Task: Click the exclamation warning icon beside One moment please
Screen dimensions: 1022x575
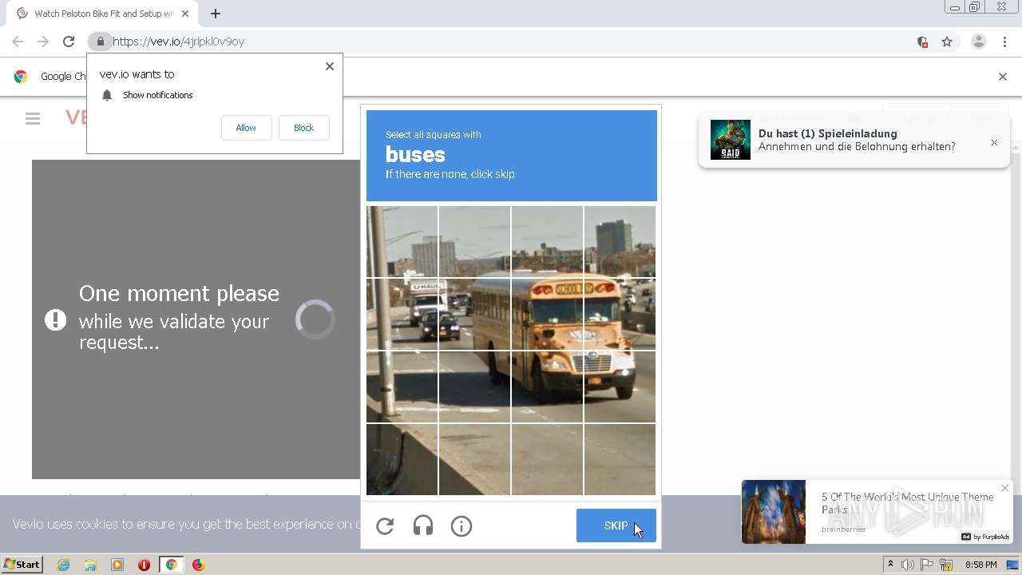Action: click(x=55, y=320)
